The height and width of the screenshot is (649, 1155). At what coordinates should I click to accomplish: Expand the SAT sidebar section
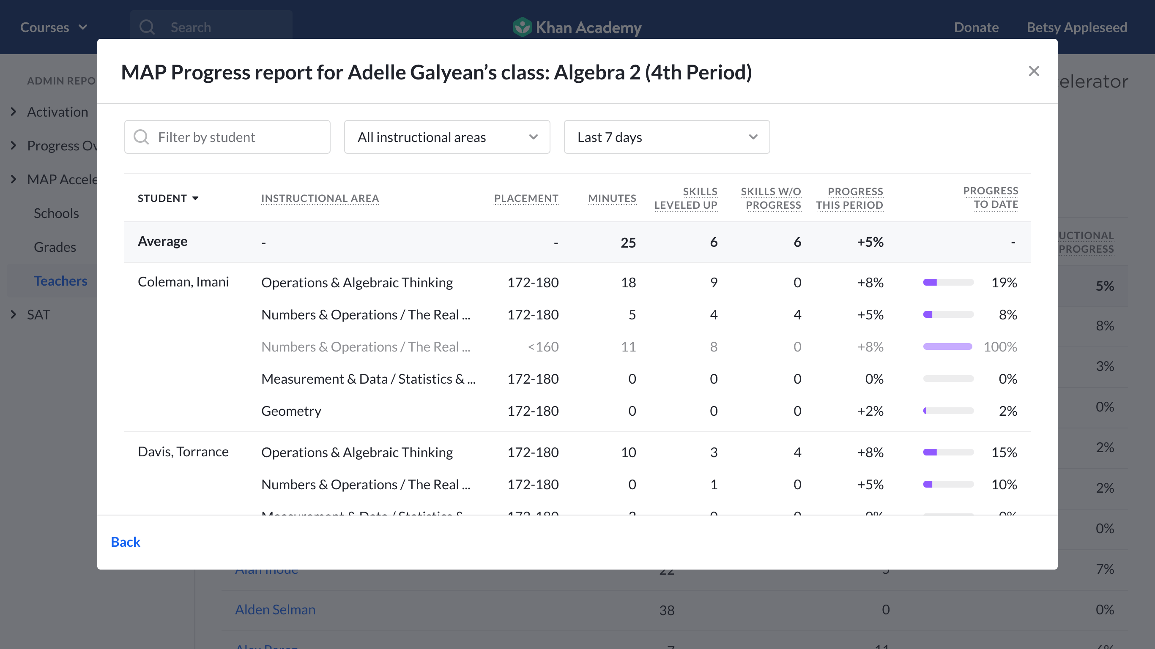click(14, 315)
